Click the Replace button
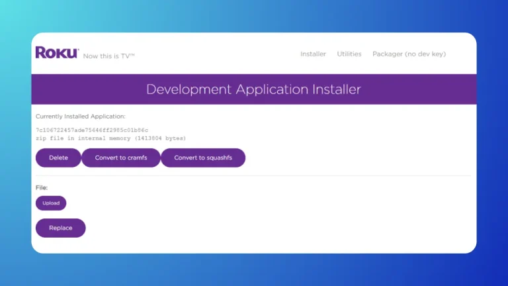This screenshot has height=286, width=508. [x=61, y=228]
